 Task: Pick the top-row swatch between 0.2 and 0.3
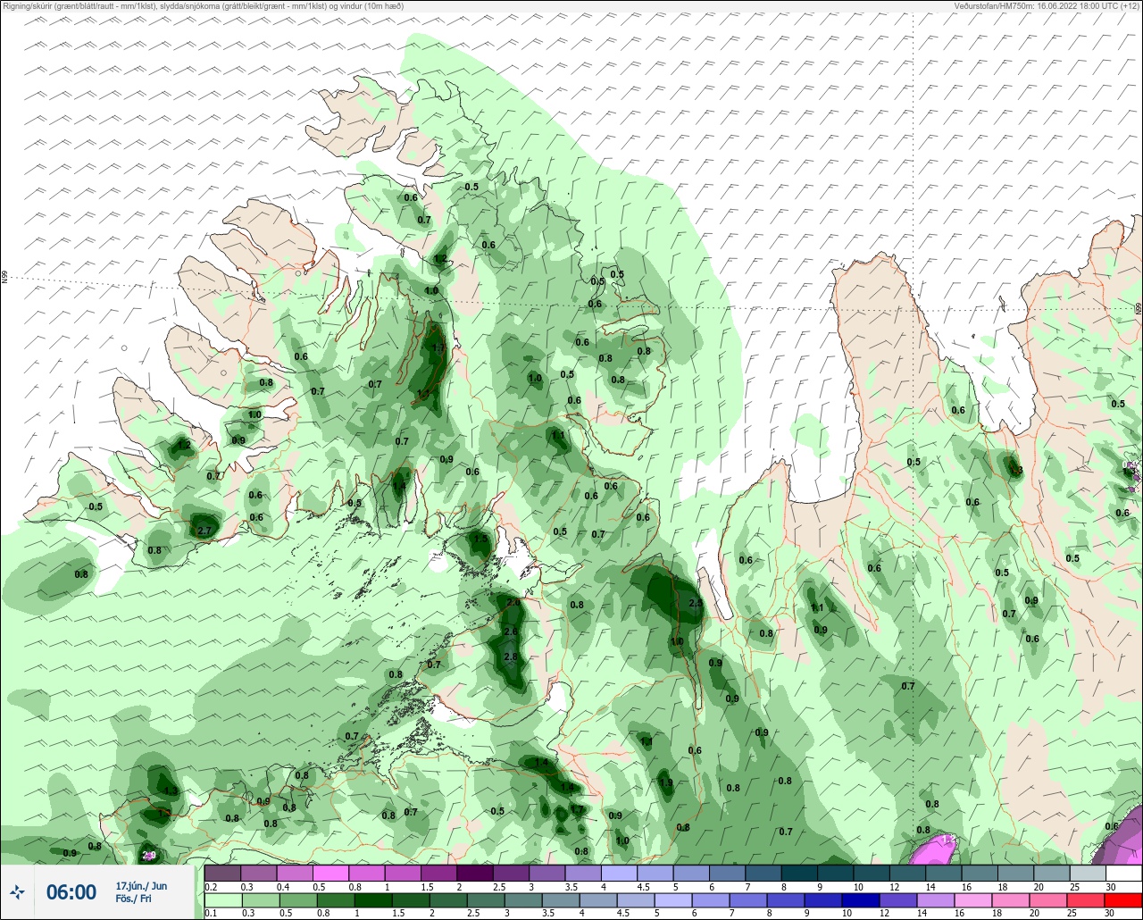(x=222, y=873)
